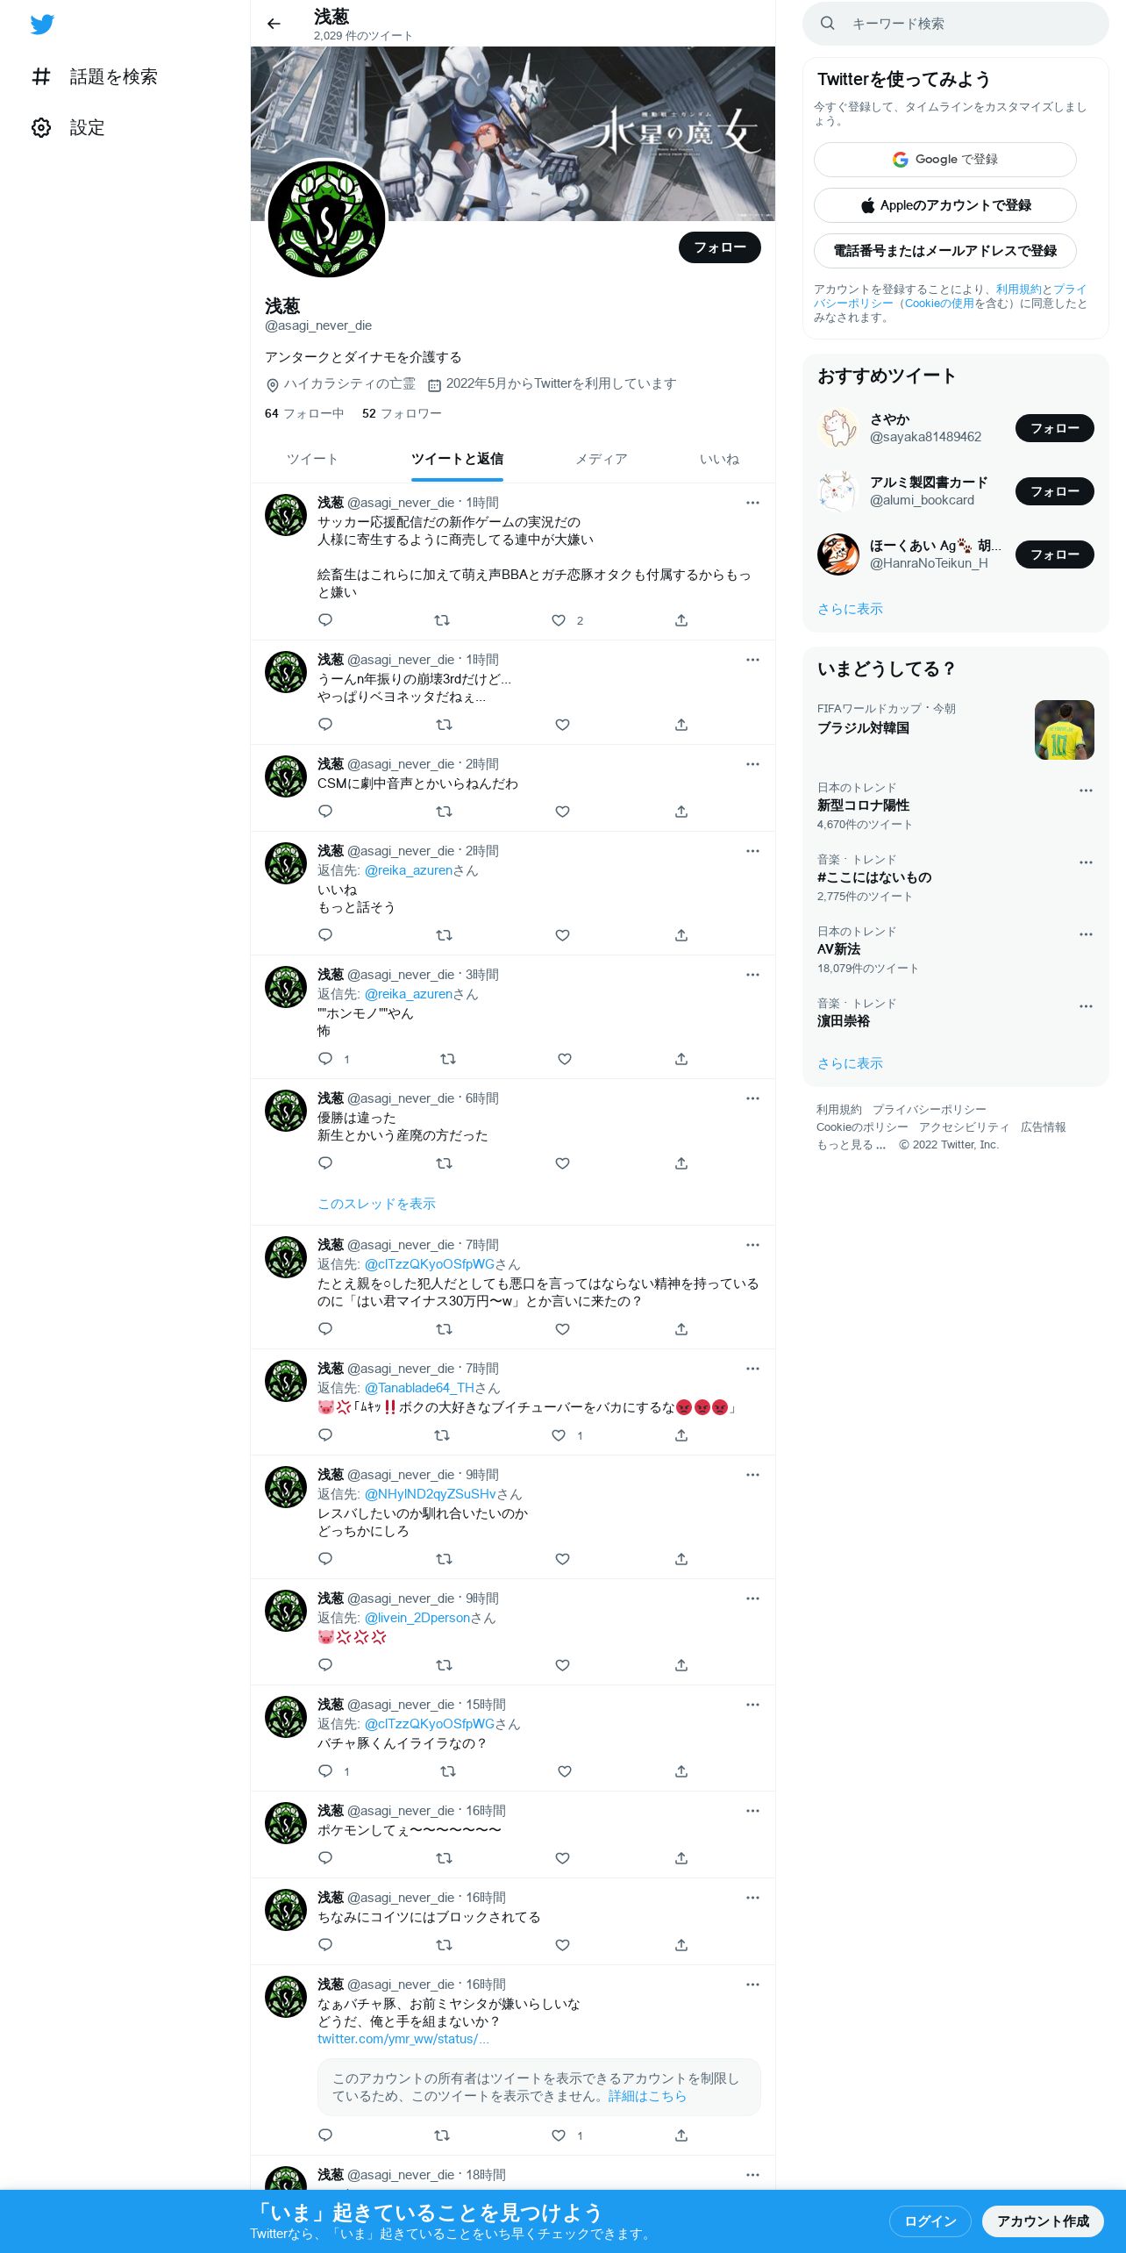Screen dimensions: 1126x2253
Task: Switch to the いいね tab
Action: point(719,459)
